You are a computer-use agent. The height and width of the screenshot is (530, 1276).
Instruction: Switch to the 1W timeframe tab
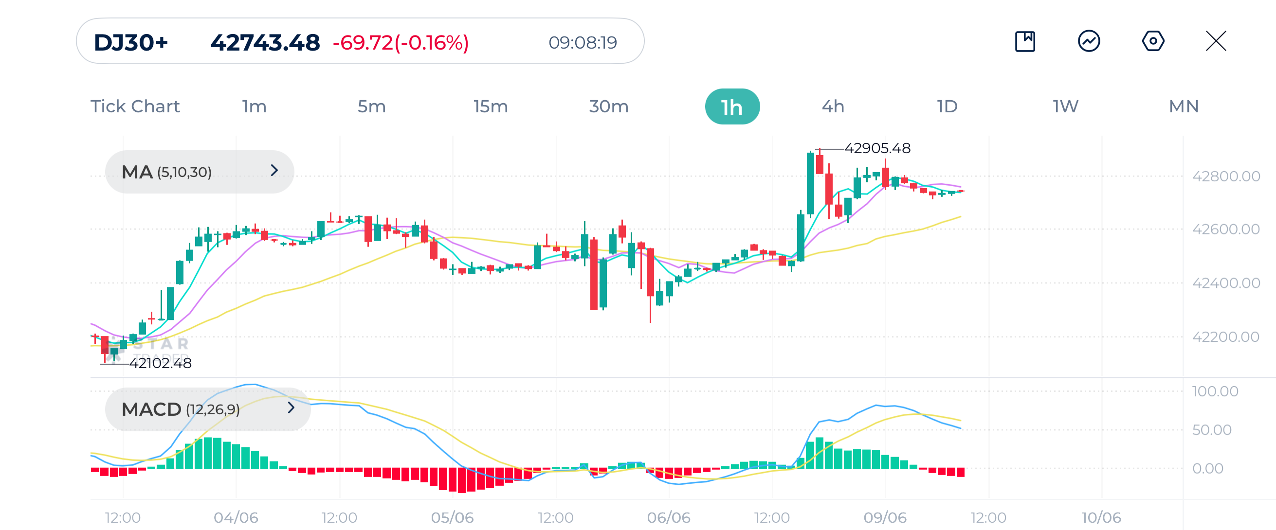point(1064,106)
